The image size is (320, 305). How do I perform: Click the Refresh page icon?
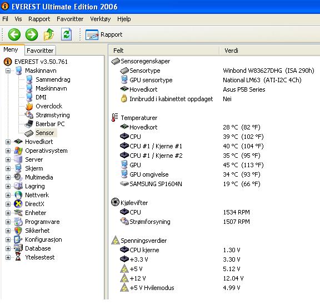tap(66, 34)
